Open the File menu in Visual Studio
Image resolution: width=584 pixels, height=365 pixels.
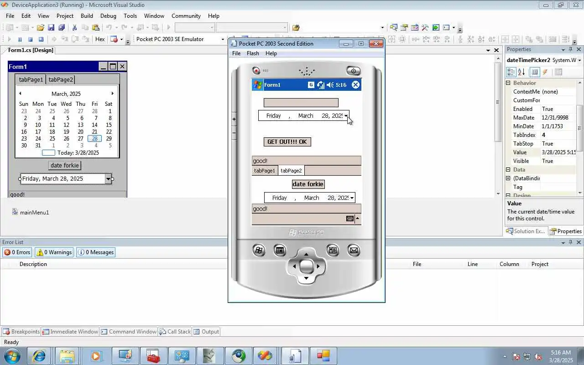(10, 16)
